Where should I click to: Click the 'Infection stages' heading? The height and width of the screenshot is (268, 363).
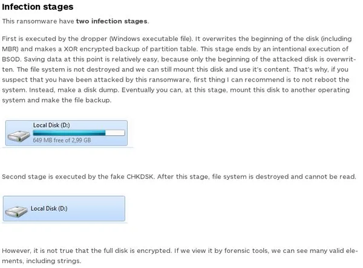[x=38, y=7]
